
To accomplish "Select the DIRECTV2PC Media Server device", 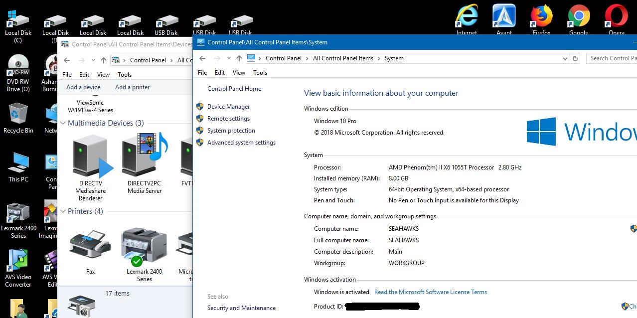I will 145,164.
